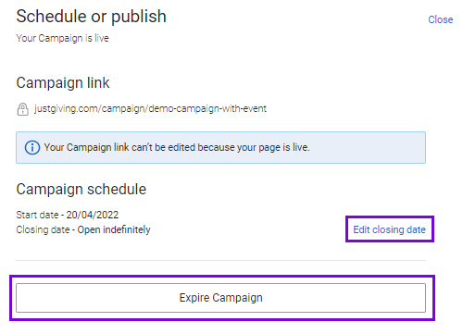Click the Expire Campaign button
This screenshot has height=334, width=463.
(220, 298)
